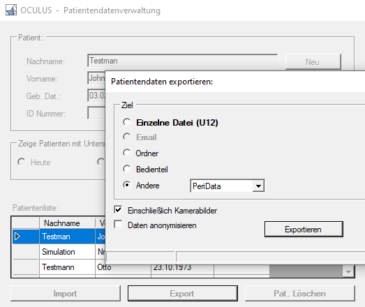Image resolution: width=365 pixels, height=307 pixels.
Task: Open the PeriData dropdown arrow
Action: tap(258, 186)
